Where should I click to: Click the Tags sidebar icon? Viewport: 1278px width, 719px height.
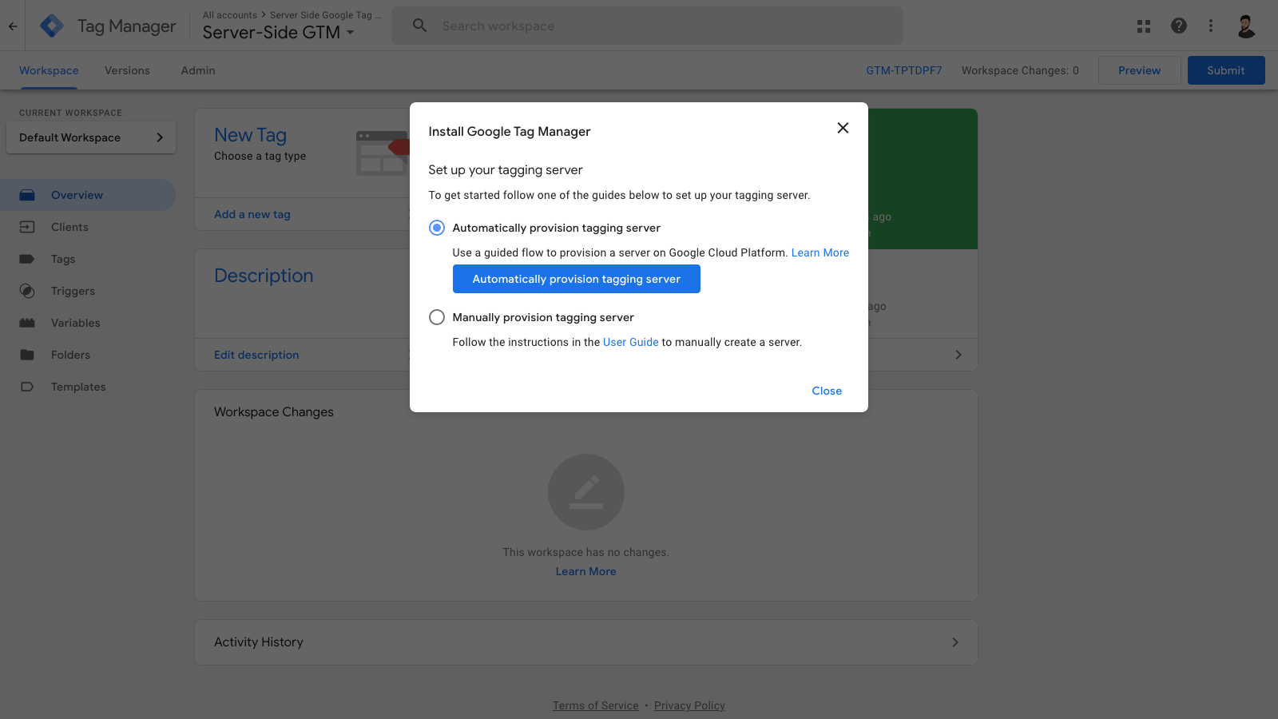click(x=27, y=259)
